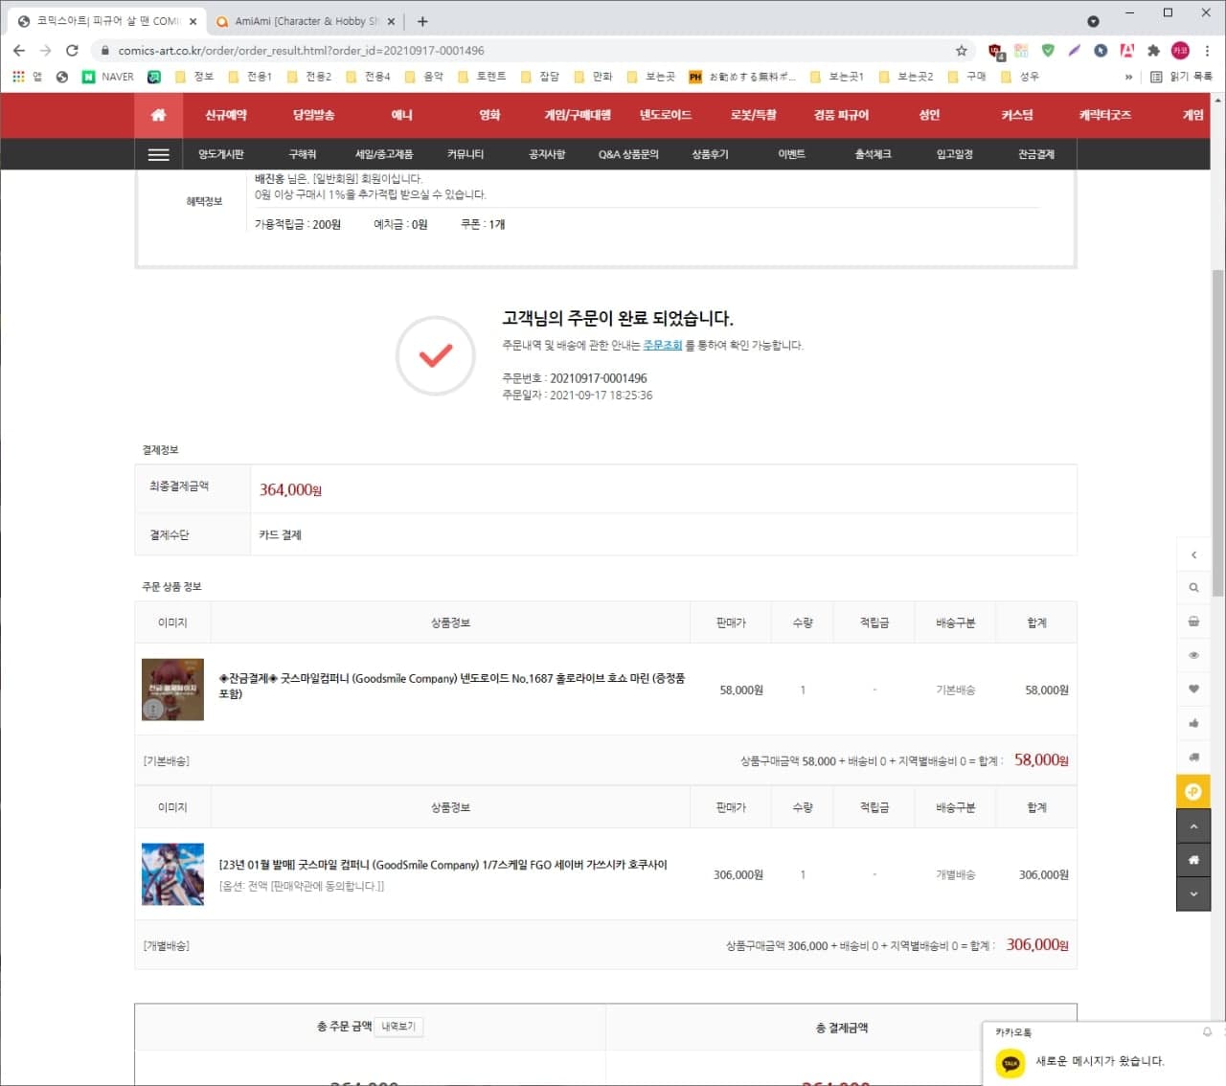Open the shopping basket icon in the sidebar
This screenshot has width=1226, height=1086.
(1193, 622)
